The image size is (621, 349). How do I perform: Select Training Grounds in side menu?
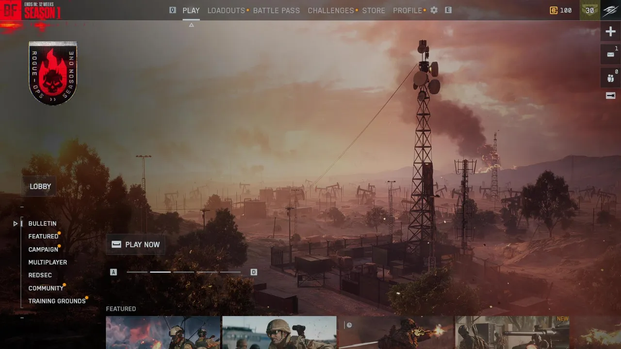click(57, 301)
